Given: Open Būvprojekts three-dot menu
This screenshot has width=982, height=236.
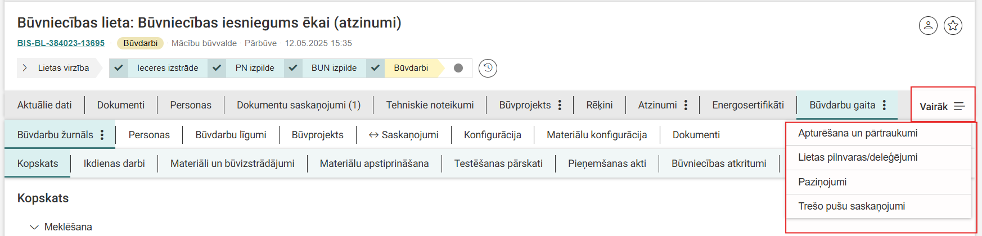Looking at the screenshot, I should [x=560, y=105].
